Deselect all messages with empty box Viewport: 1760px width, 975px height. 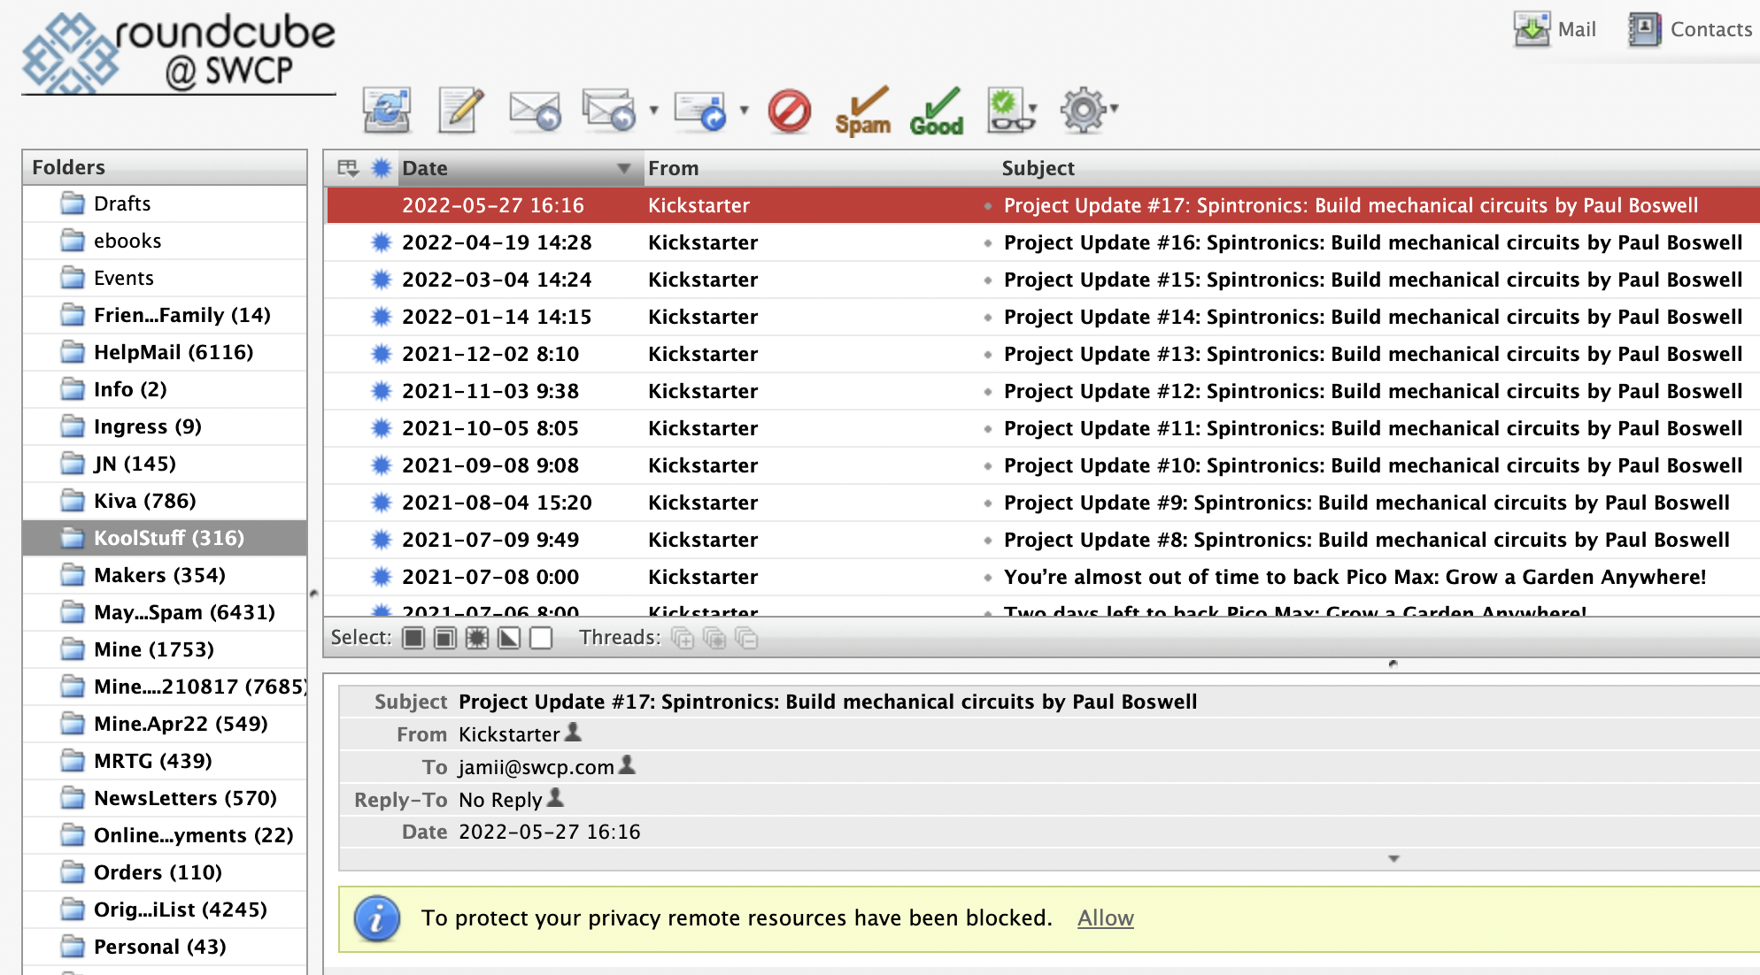coord(541,638)
